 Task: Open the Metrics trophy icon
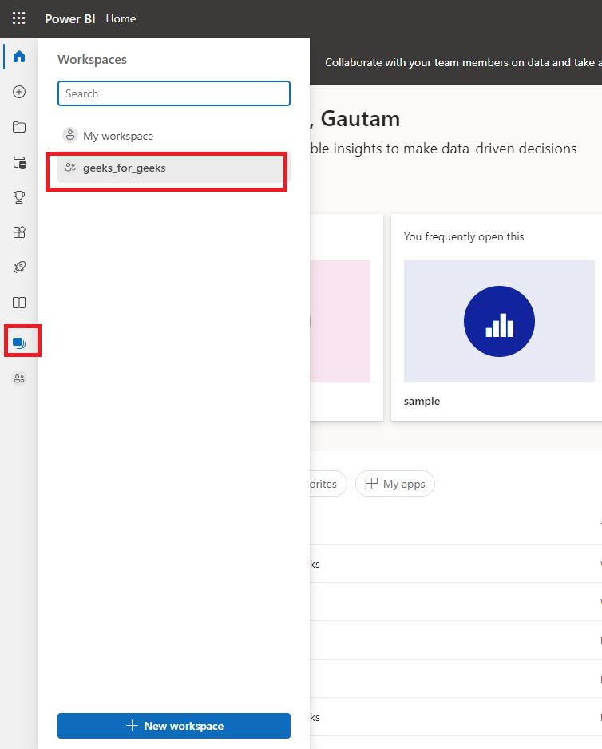pyautogui.click(x=19, y=196)
